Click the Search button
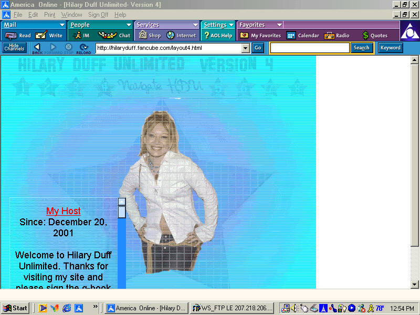 tap(361, 48)
